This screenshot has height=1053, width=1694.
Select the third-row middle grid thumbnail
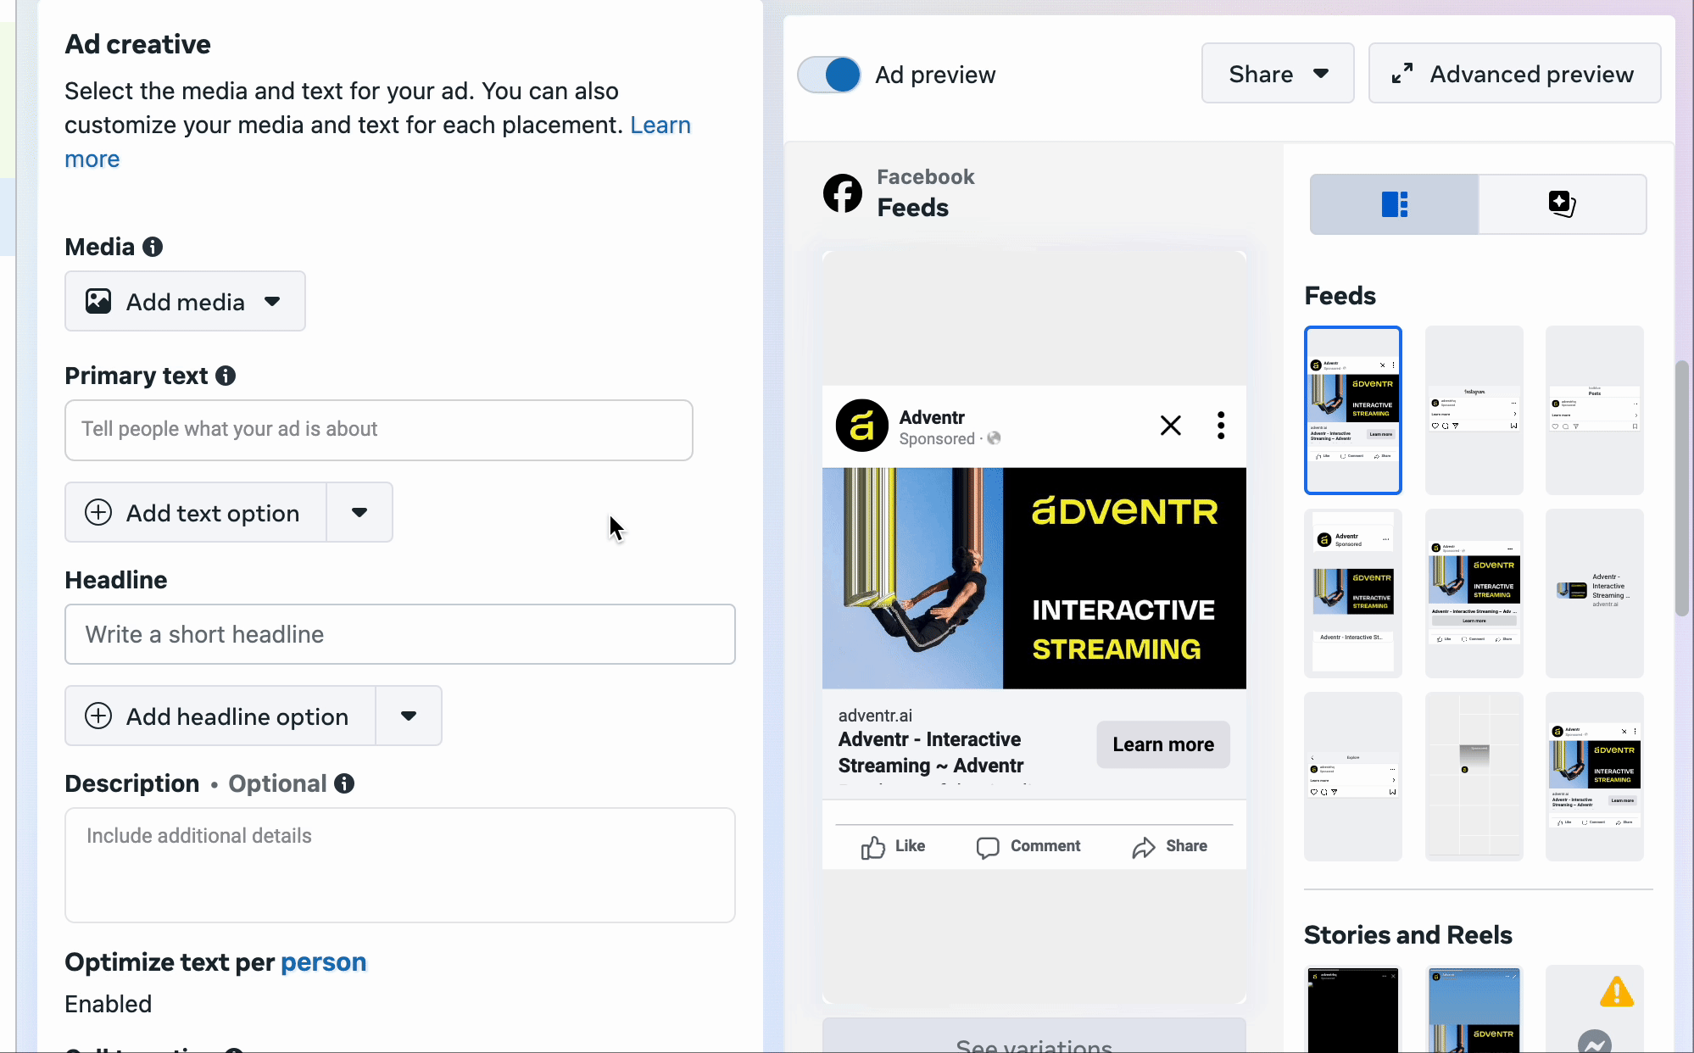tap(1474, 777)
